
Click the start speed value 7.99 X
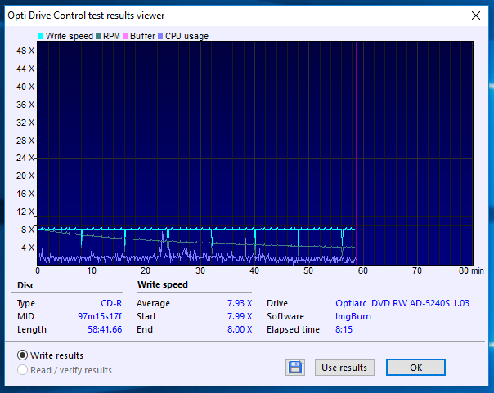240,316
